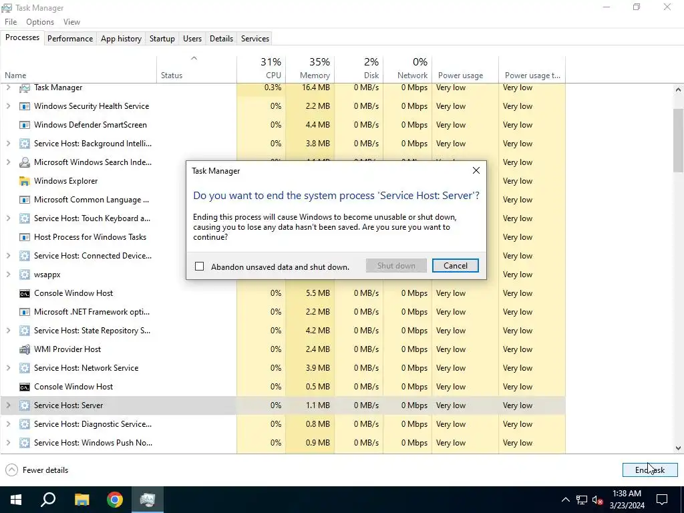Sort by the Name column header
The image size is (684, 513).
(79, 69)
